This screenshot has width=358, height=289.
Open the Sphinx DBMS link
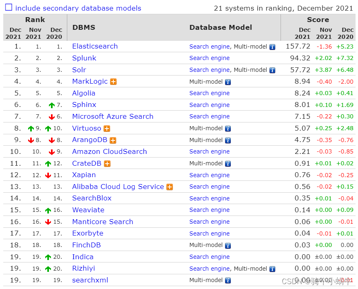click(x=84, y=105)
